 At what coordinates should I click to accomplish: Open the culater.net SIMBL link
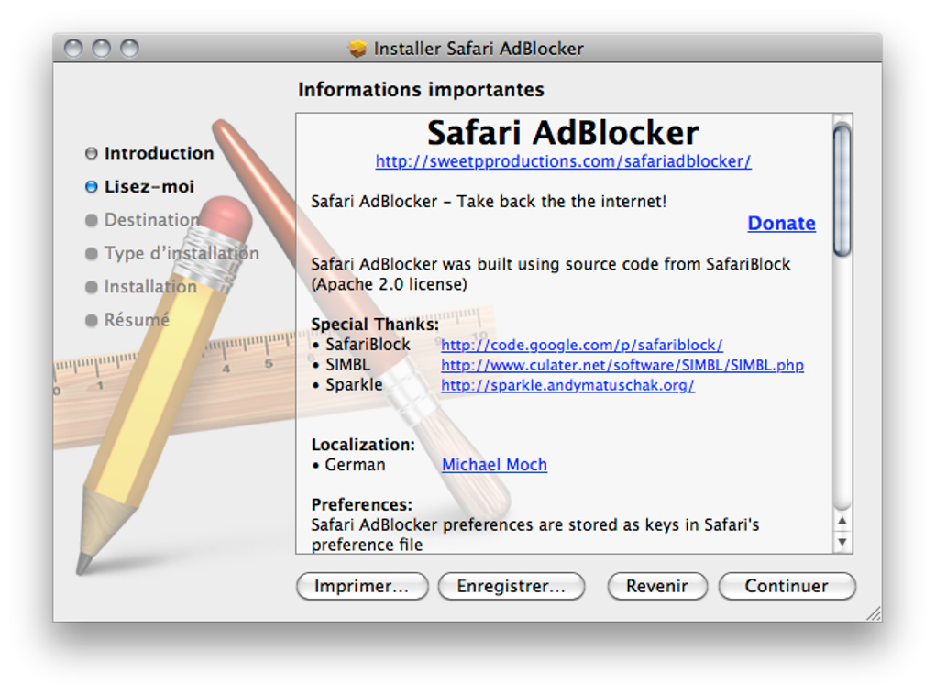(621, 365)
